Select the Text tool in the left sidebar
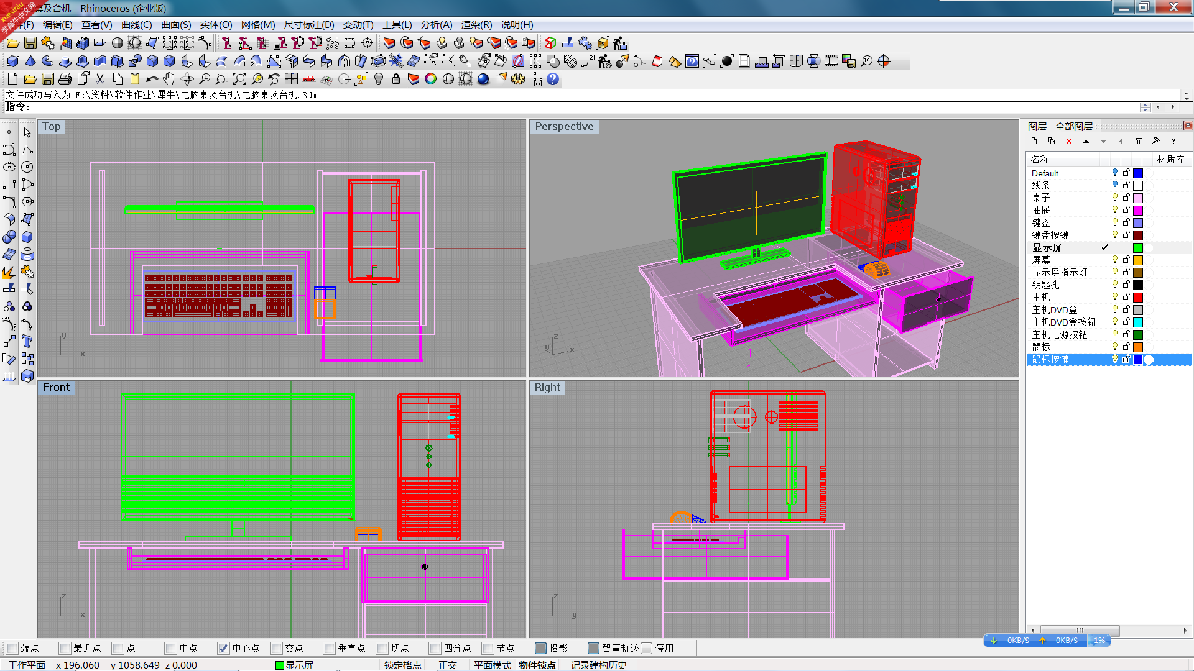The image size is (1194, 671). 27,342
